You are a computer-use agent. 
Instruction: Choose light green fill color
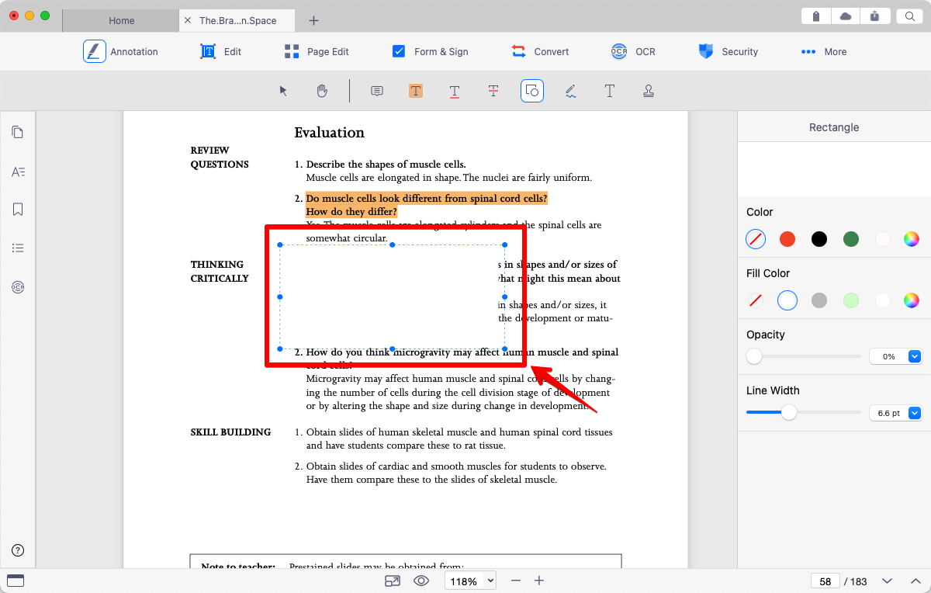point(851,300)
